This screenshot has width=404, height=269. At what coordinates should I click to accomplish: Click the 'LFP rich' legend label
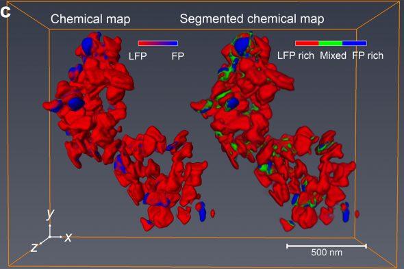click(296, 55)
